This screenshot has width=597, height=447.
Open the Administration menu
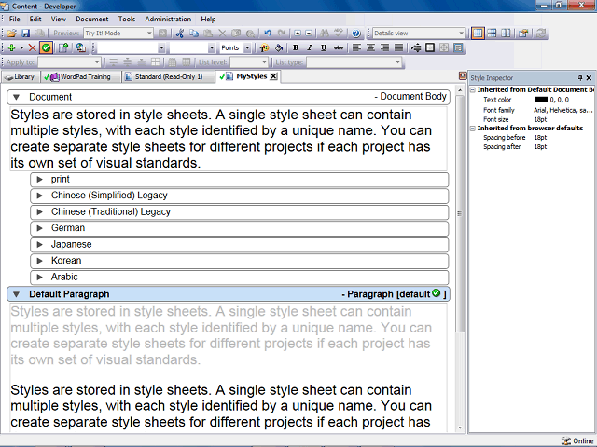[x=168, y=19]
